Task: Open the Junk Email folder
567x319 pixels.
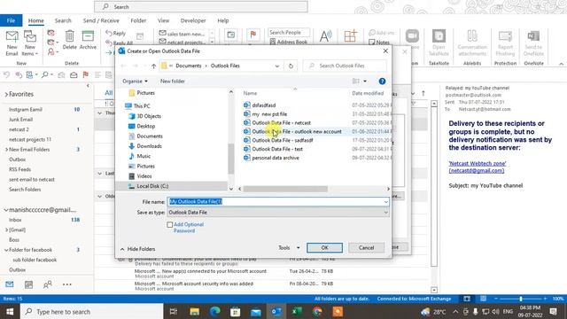Action: point(20,120)
